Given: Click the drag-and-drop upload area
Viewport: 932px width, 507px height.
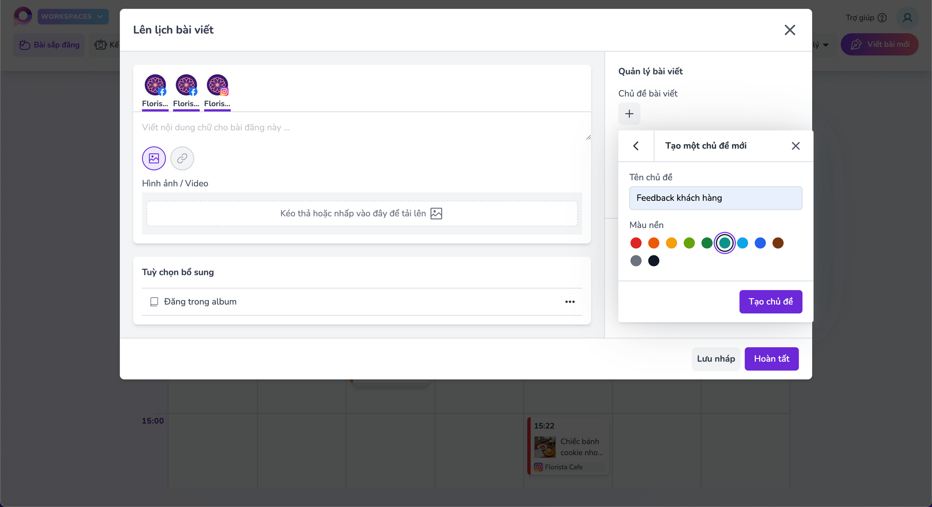Looking at the screenshot, I should pyautogui.click(x=362, y=213).
